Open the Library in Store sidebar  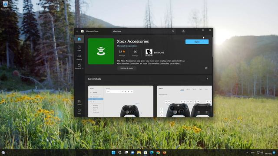(79, 102)
